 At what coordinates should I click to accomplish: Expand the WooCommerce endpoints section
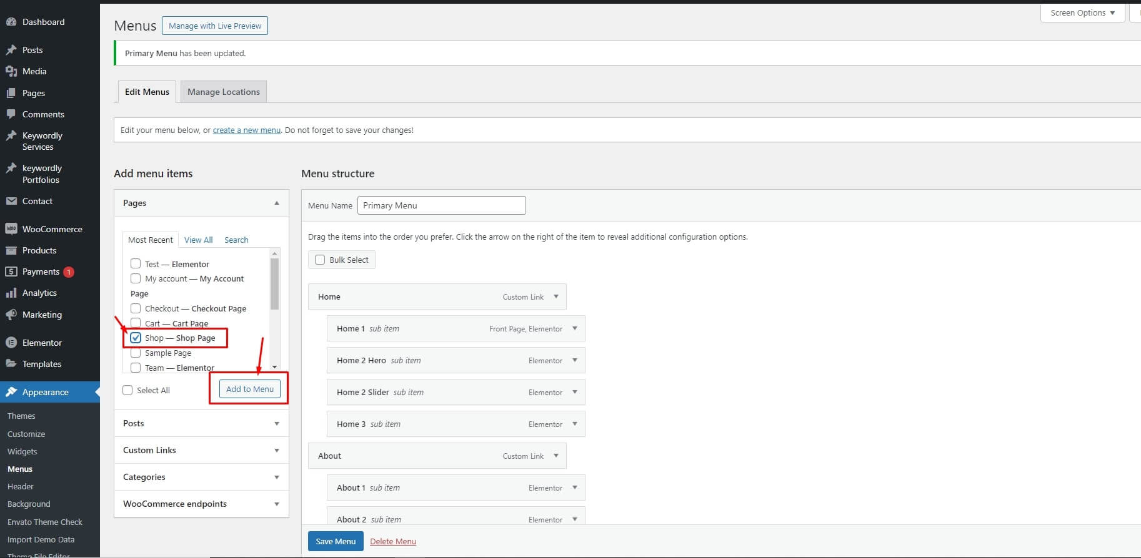276,504
